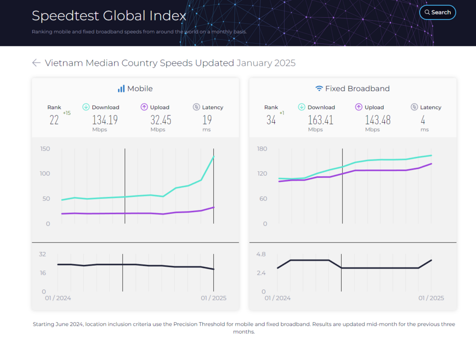Click the Fixed Broadband wifi icon

[319, 89]
